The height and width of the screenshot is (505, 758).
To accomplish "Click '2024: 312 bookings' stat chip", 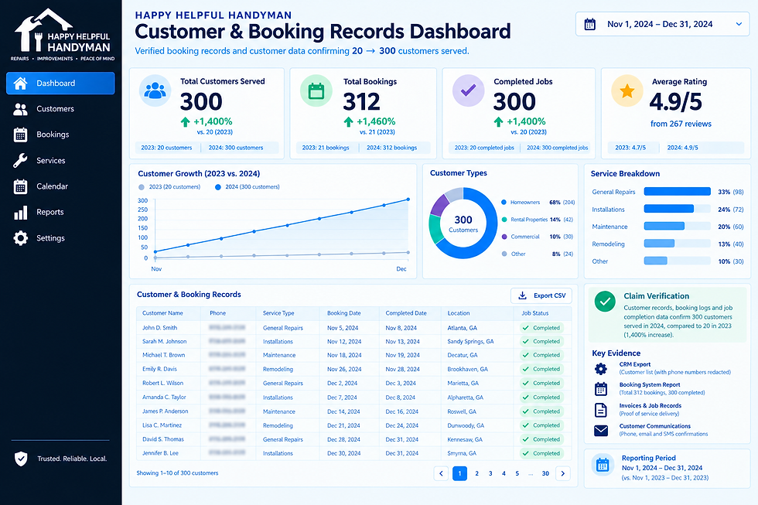I will click(391, 148).
